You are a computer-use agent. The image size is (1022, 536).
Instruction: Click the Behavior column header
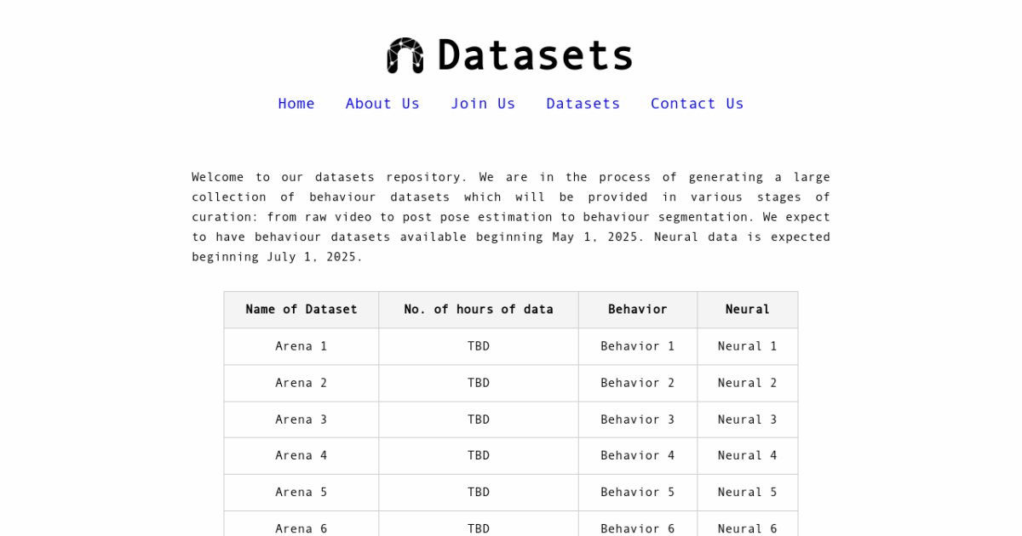[638, 310]
